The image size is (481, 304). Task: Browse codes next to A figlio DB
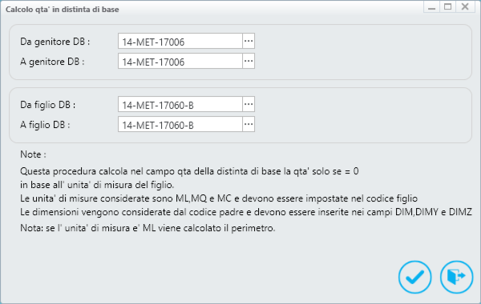click(249, 124)
